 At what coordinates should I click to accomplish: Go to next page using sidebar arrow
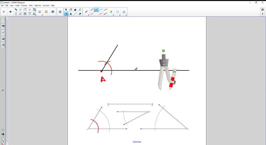(x=3, y=134)
